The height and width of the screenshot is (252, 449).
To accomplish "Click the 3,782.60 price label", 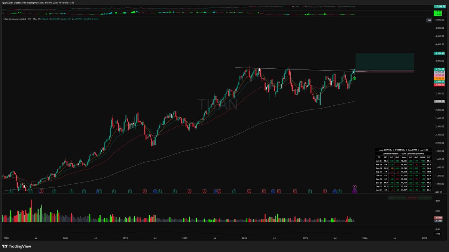I will tap(439, 72).
